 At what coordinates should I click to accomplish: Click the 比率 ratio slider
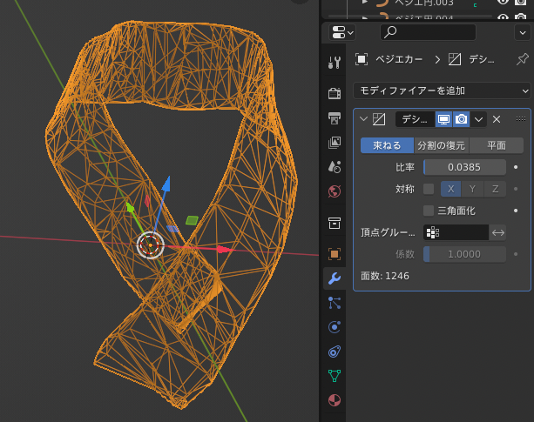(464, 167)
